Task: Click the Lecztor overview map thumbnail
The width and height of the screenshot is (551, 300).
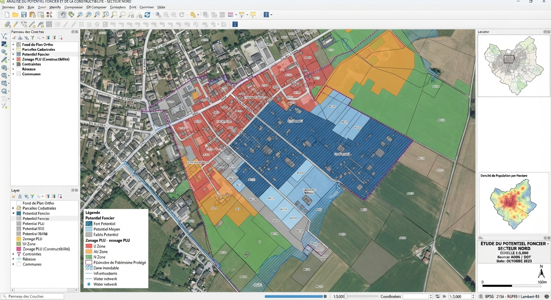Action: tap(514, 65)
